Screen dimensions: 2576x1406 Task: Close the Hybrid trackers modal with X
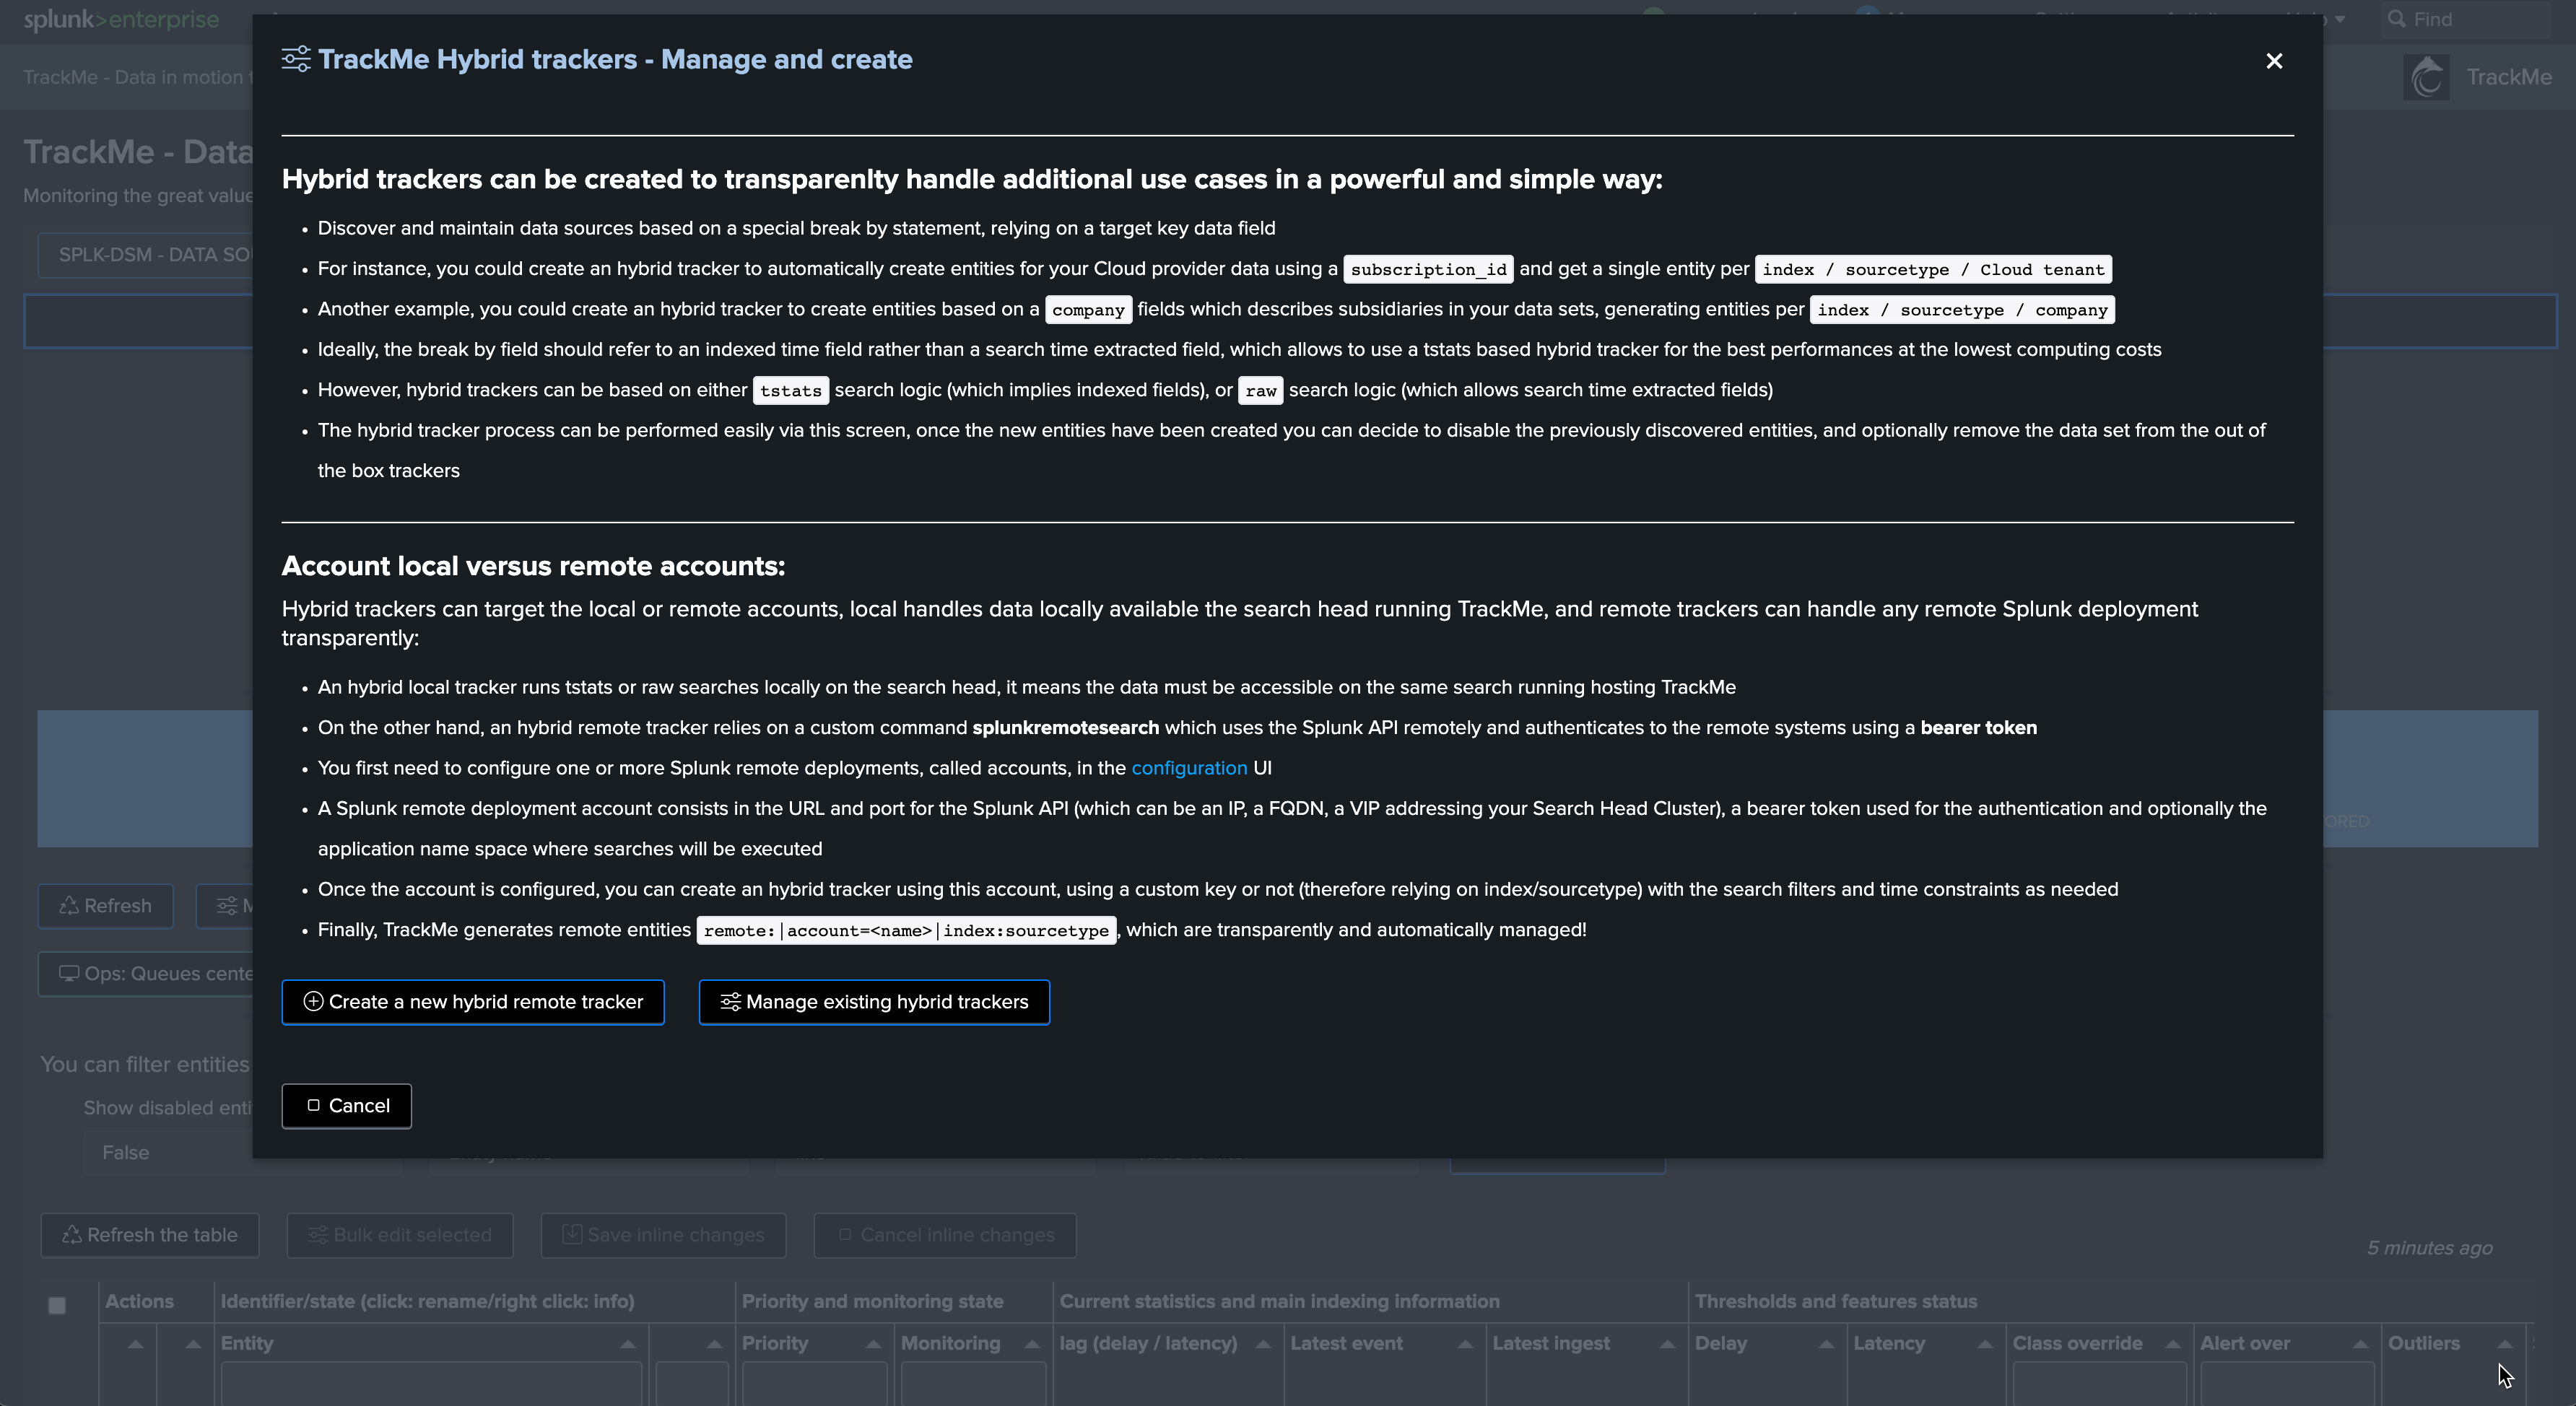pos(2274,61)
